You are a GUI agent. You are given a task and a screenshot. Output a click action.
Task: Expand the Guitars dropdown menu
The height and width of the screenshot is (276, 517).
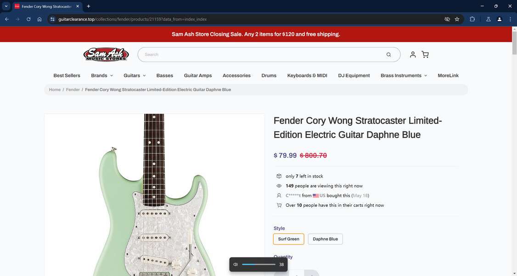(135, 76)
